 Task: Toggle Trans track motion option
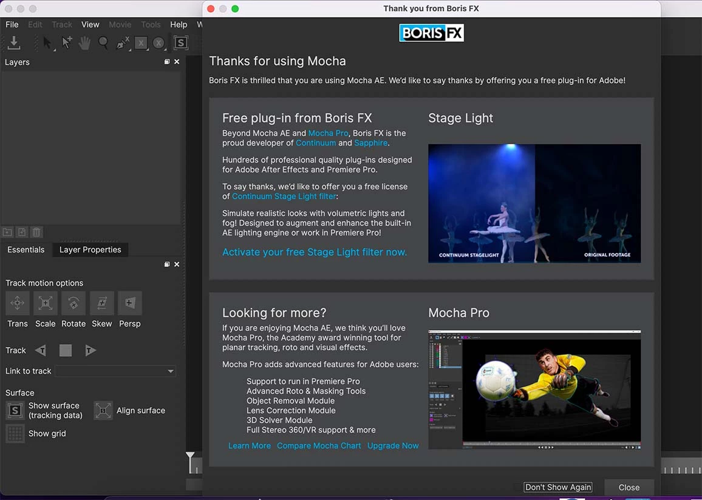pyautogui.click(x=18, y=303)
